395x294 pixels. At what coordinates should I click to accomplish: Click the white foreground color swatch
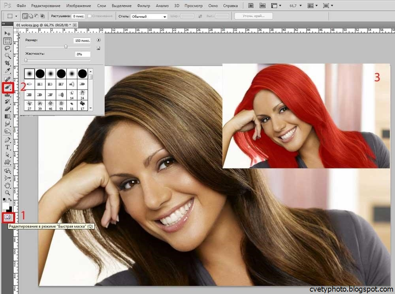coord(6,206)
